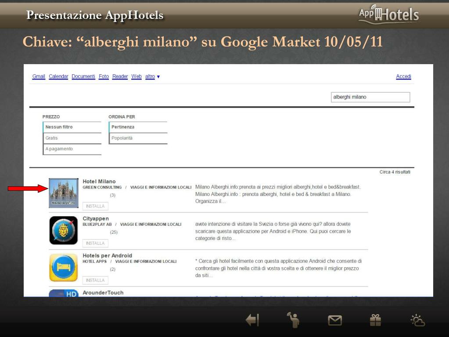Open the GREEN CONSULTING developer link
The image size is (449, 337).
coord(102,188)
